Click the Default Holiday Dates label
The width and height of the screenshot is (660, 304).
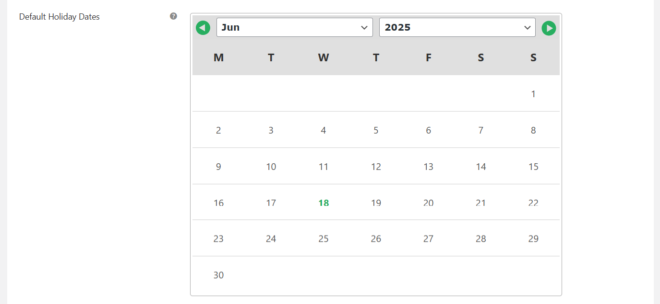(60, 17)
